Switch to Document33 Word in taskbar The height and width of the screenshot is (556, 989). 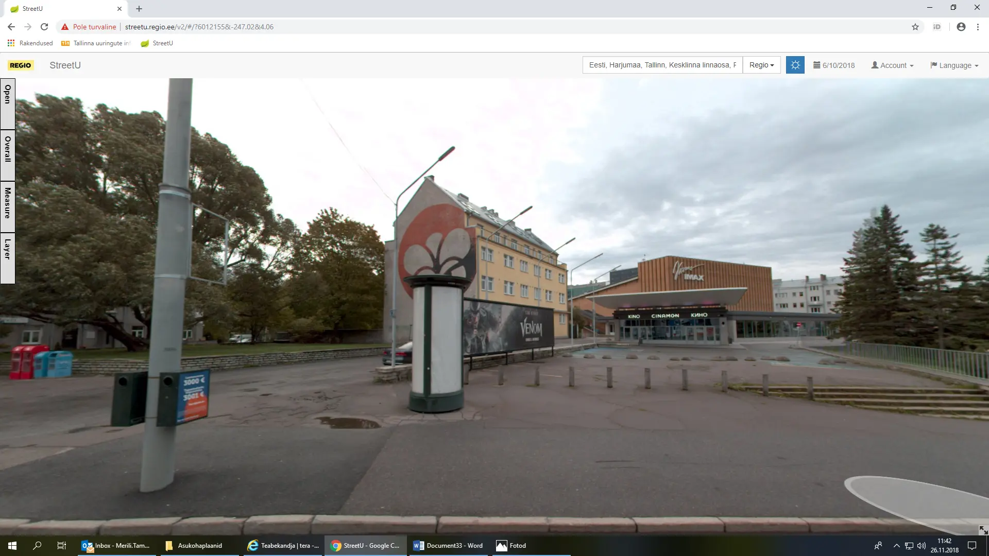point(448,545)
